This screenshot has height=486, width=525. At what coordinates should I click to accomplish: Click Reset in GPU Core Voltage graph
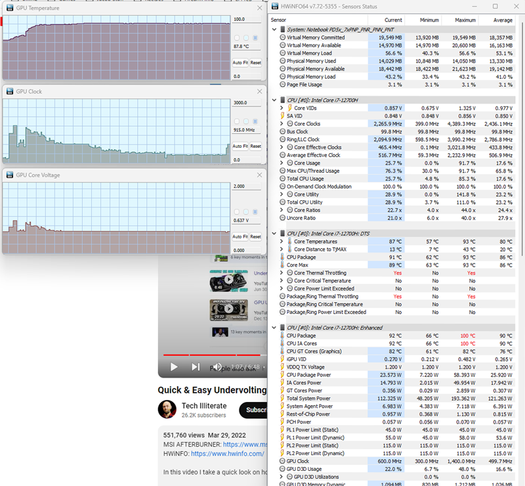255,236
